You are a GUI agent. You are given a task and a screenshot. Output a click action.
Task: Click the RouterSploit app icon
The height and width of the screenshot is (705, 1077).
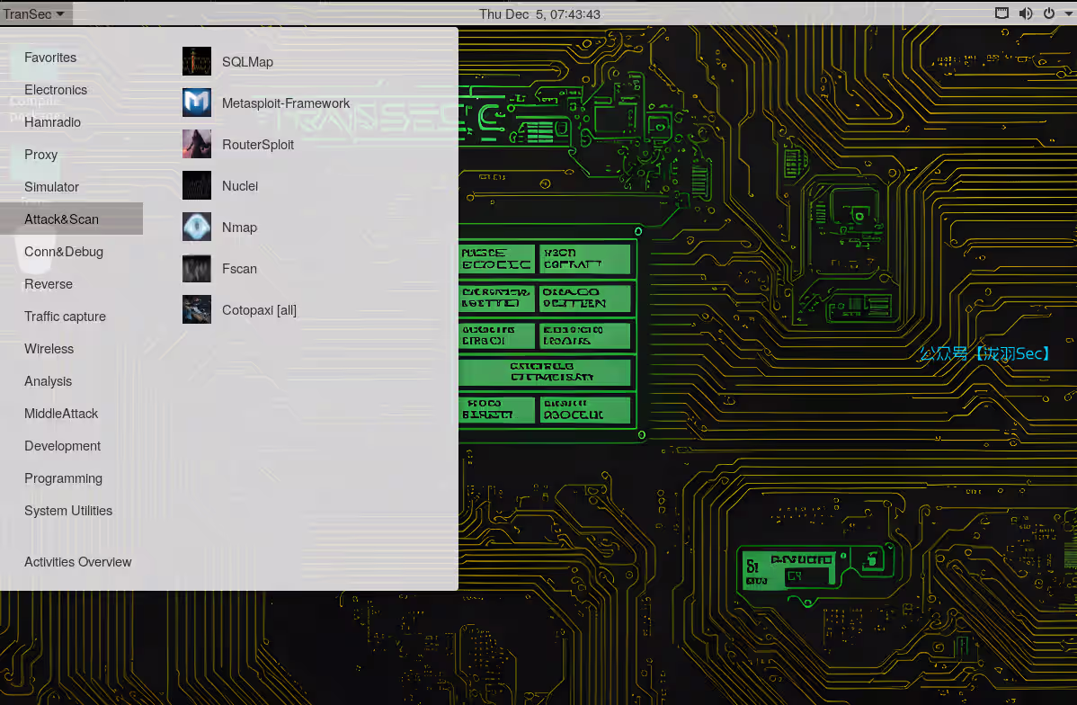pos(196,145)
